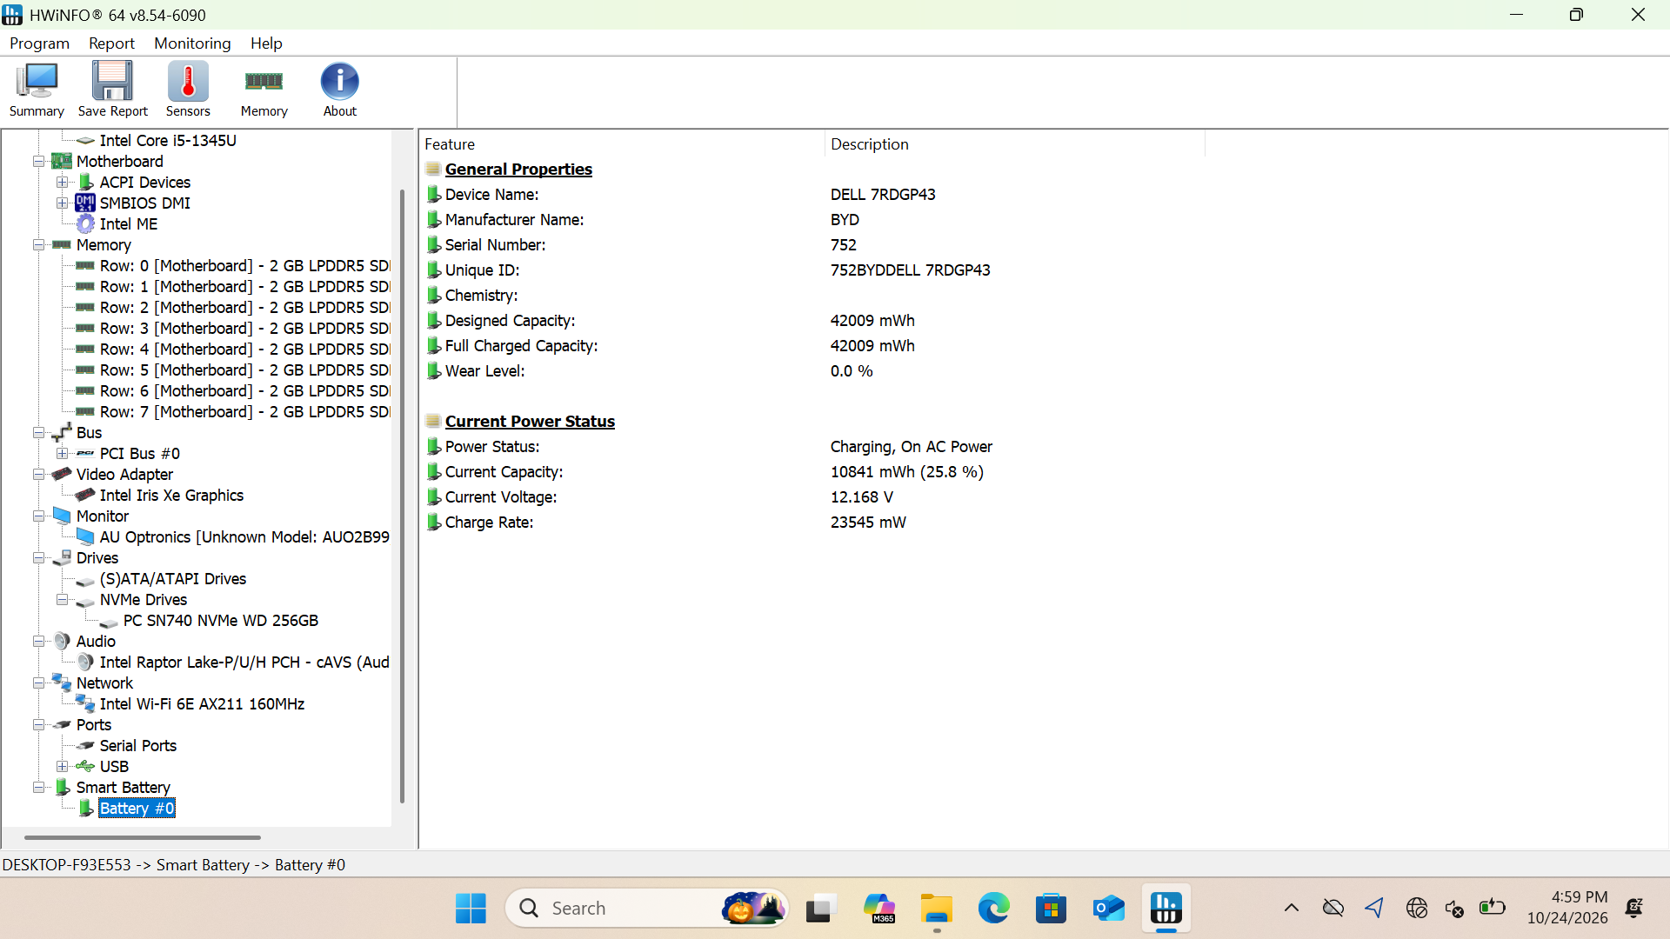The height and width of the screenshot is (939, 1670).
Task: Select memory Row: 5 entry
Action: tap(244, 370)
